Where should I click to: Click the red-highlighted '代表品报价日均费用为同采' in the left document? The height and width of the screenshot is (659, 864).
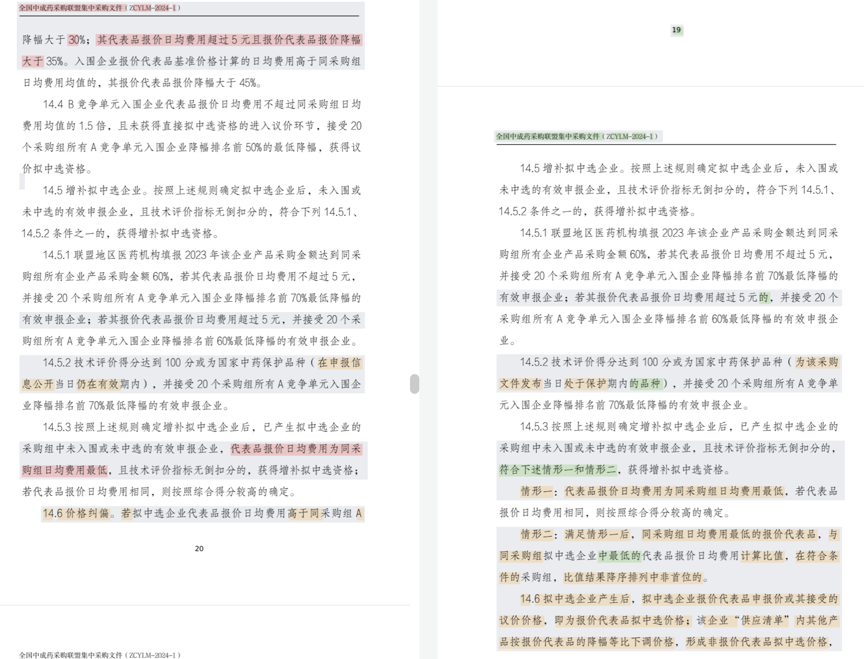click(x=296, y=449)
